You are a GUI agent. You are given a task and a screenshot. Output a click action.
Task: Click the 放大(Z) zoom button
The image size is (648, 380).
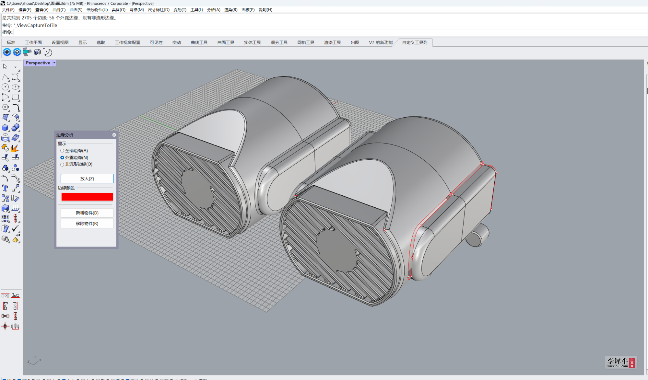tap(87, 178)
